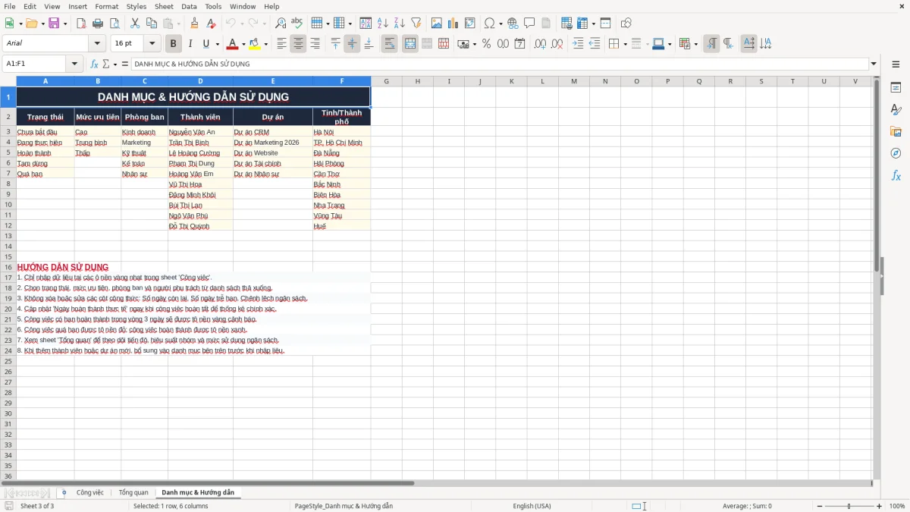Activate Clone Formatting paintbrush
910x512 pixels.
click(x=194, y=24)
